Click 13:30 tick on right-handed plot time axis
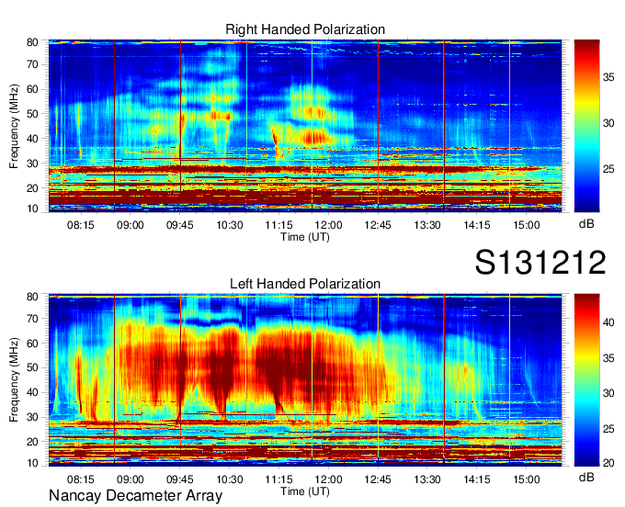The width and height of the screenshot is (625, 507). (x=427, y=225)
